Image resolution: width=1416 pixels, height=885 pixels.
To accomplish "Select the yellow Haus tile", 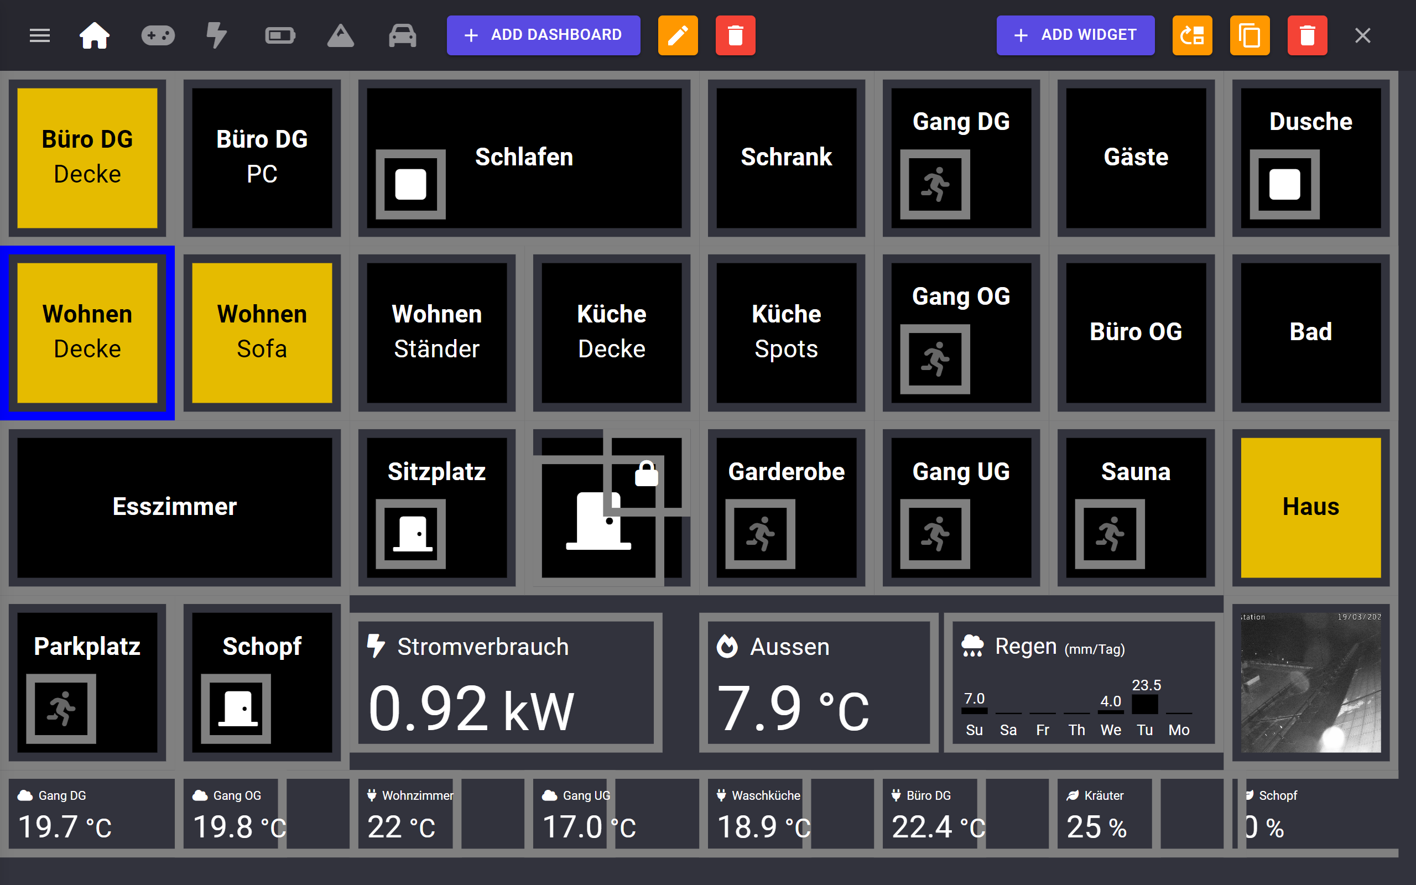I will point(1311,507).
